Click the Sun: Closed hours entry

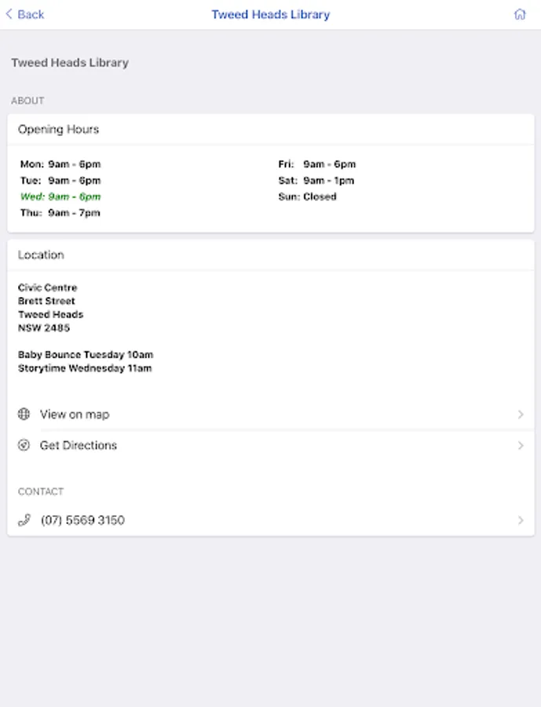coord(308,196)
